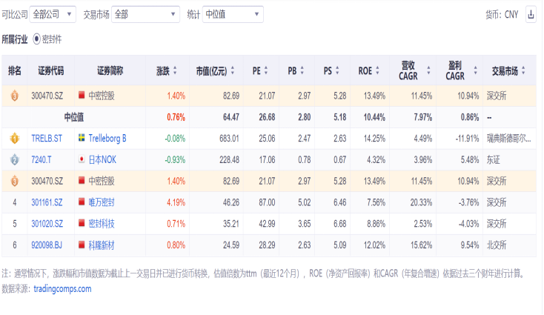Screen dimensions: 544x315
Task: Open TRELB.ST security code link
Action: 47,139
